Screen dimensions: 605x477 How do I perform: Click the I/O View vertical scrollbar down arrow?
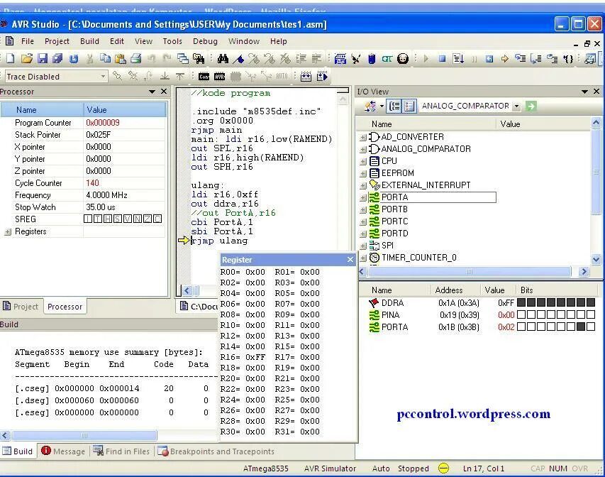coord(596,259)
